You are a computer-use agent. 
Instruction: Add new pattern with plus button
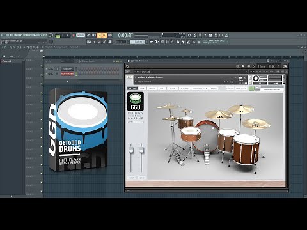[x=147, y=42]
